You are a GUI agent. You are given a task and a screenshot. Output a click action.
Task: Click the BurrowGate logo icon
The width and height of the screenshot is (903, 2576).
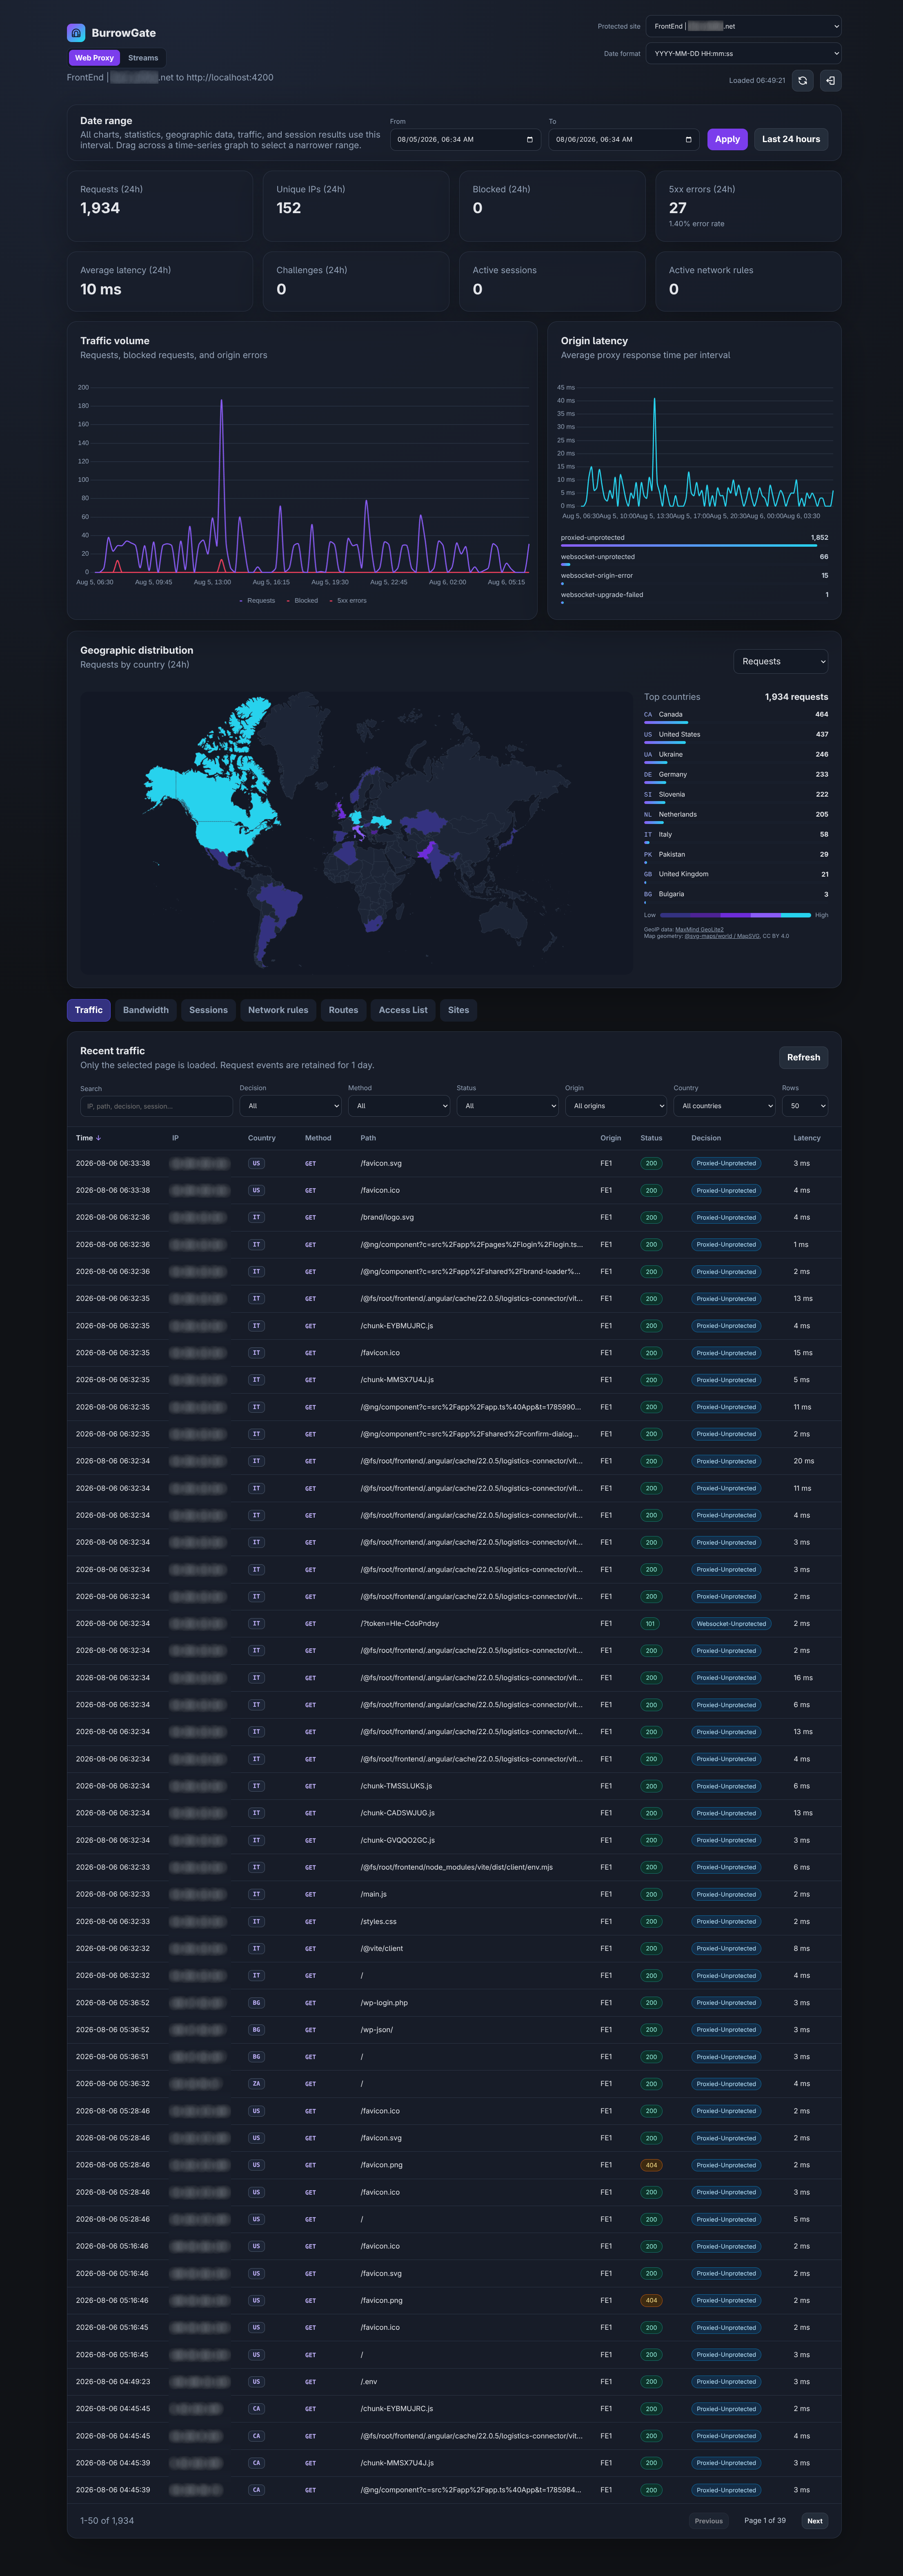(76, 33)
